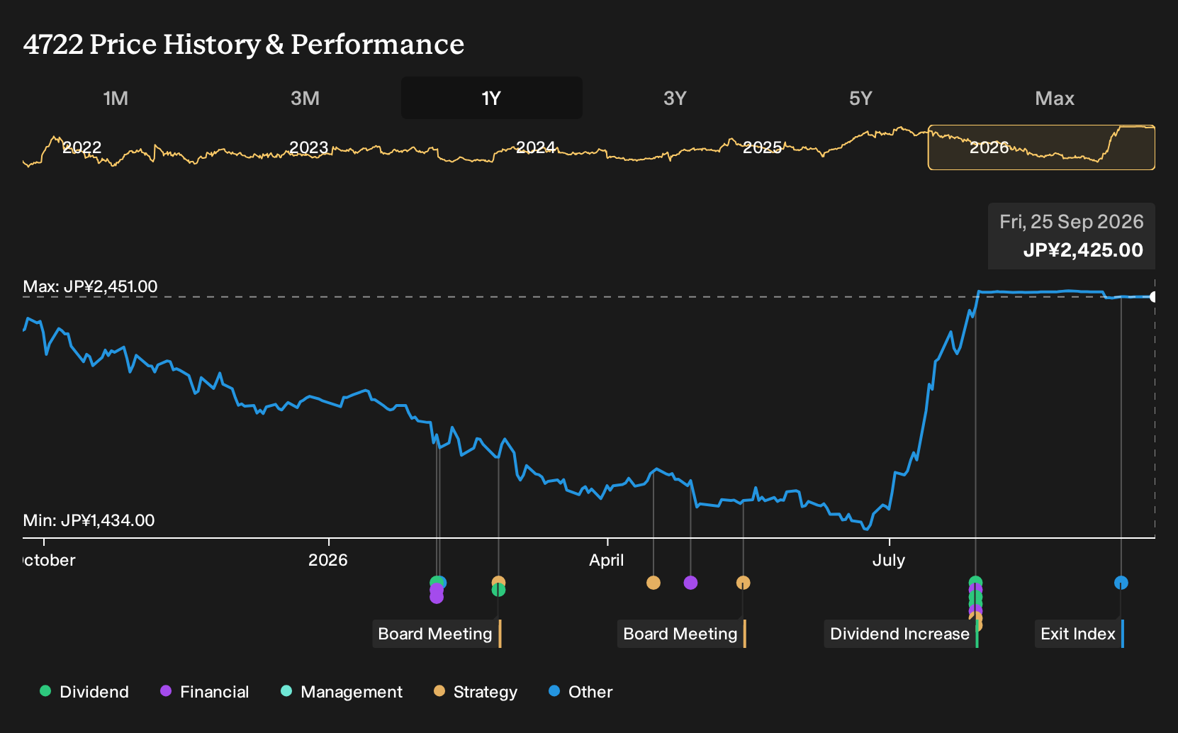Click the teal Management legend dot
1178x733 pixels.
coord(286,691)
